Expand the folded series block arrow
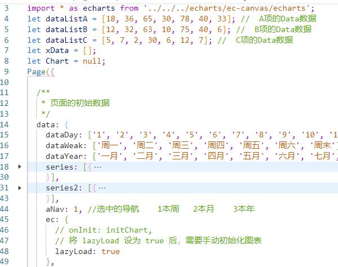The image size is (338, 267). click(20, 167)
